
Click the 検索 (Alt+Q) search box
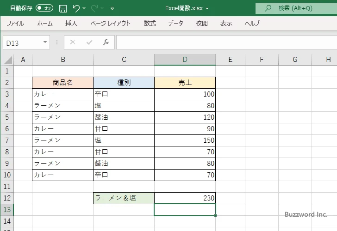click(296, 8)
